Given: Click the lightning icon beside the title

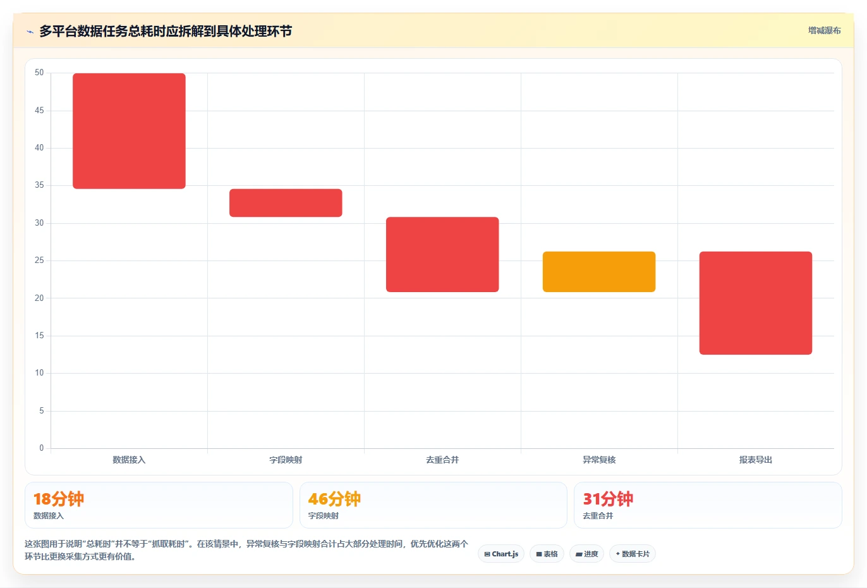Looking at the screenshot, I should click(x=30, y=32).
